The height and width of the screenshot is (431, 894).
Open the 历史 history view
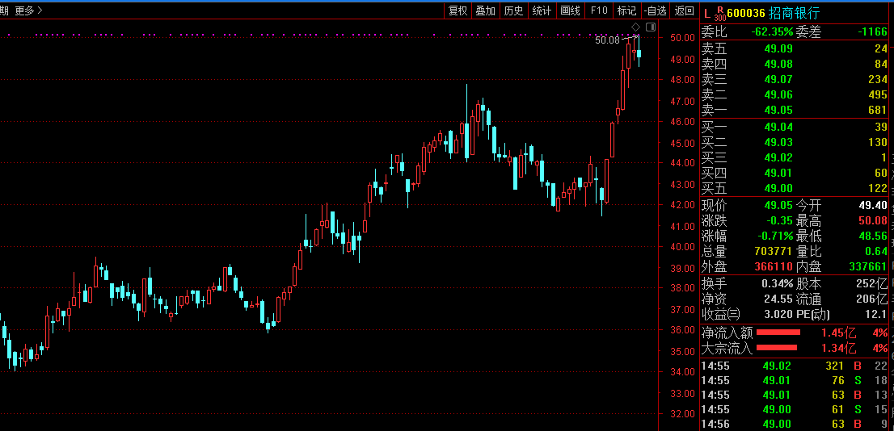[x=514, y=10]
